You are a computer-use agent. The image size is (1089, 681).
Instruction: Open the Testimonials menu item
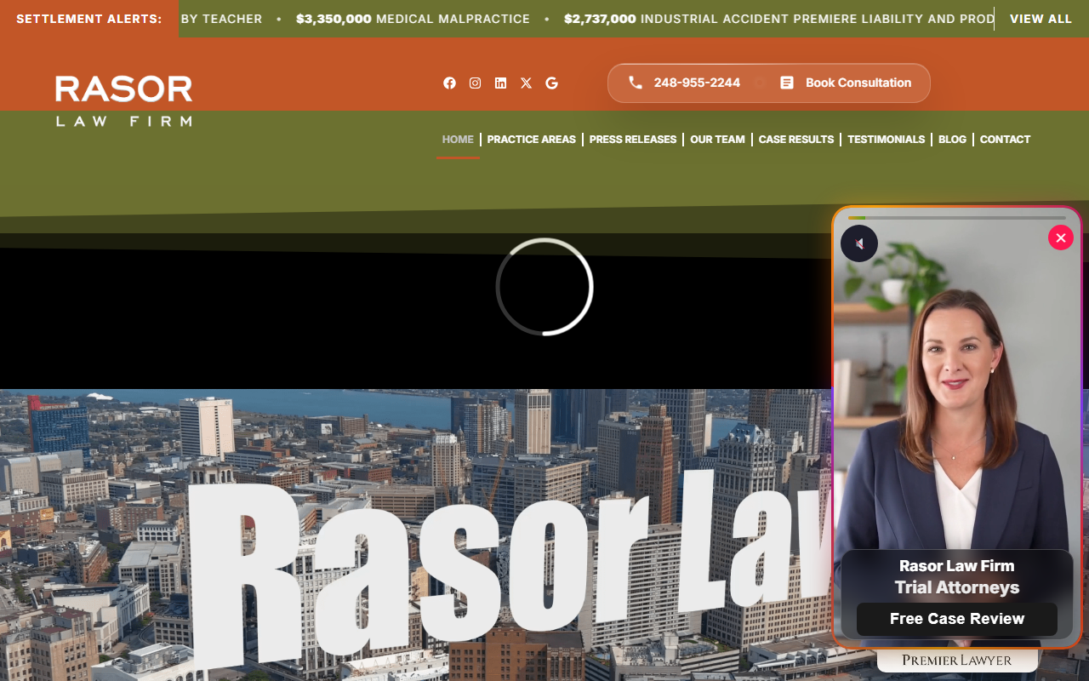pos(886,140)
